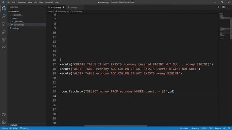Click the horizontal scrollbar thumb in editor
This screenshot has width=232, height=130.
point(116,125)
